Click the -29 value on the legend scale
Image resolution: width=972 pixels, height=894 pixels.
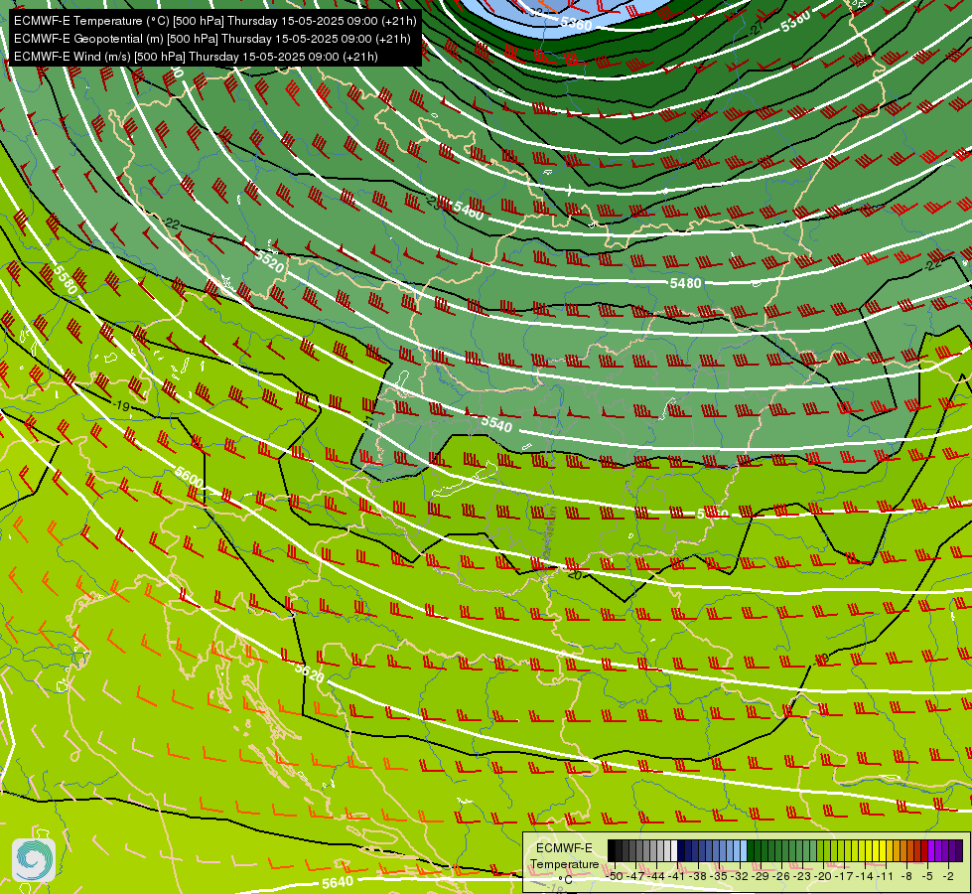point(760,877)
